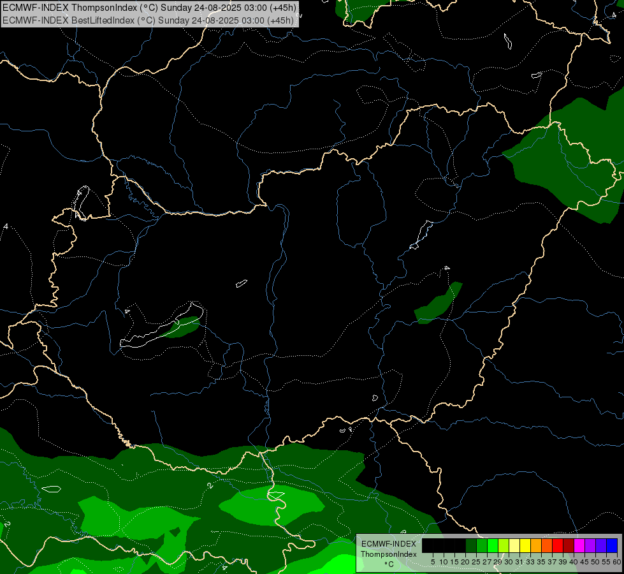Select the red 37–39 legend swatch
The height and width of the screenshot is (574, 624).
[558, 545]
